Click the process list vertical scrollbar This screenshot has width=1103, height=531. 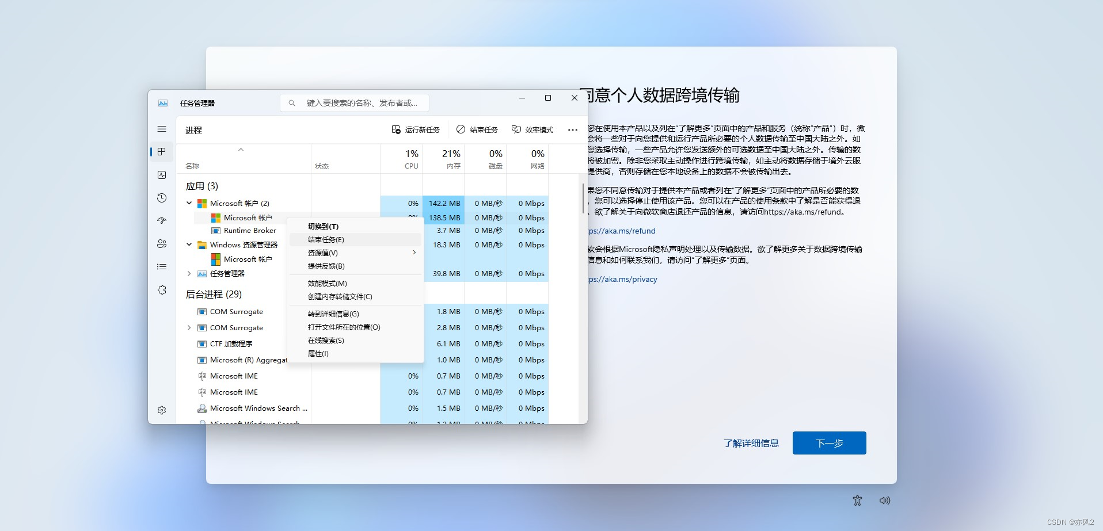click(x=583, y=198)
